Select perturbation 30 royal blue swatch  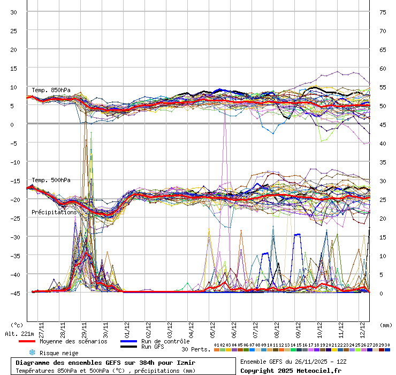[387, 350]
